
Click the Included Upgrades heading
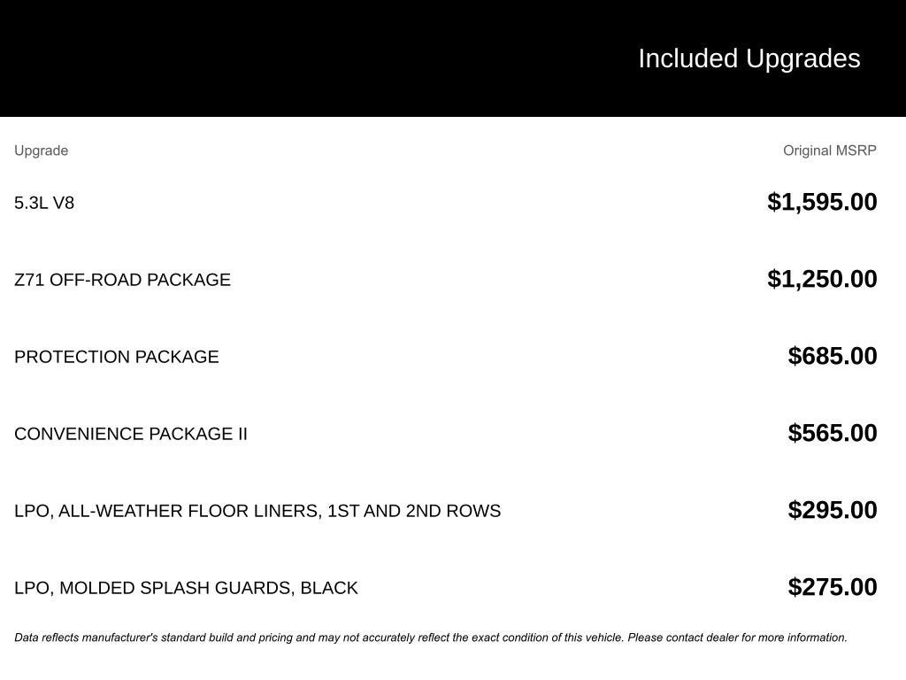pyautogui.click(x=749, y=58)
